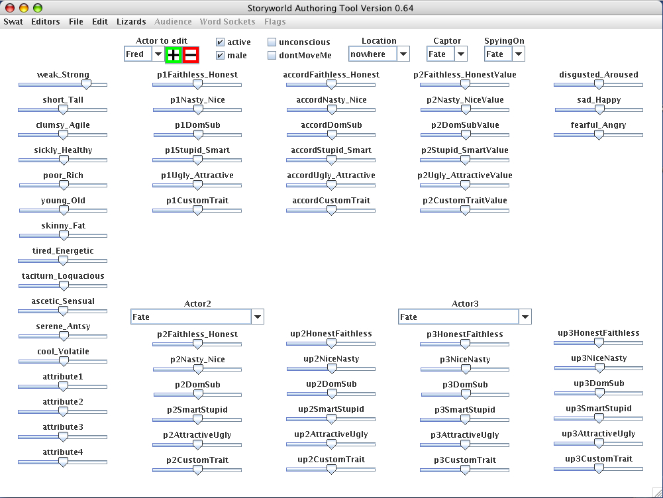Click the sad_Happy slider thumb
Viewport: 663px width, 498px height.
click(599, 110)
